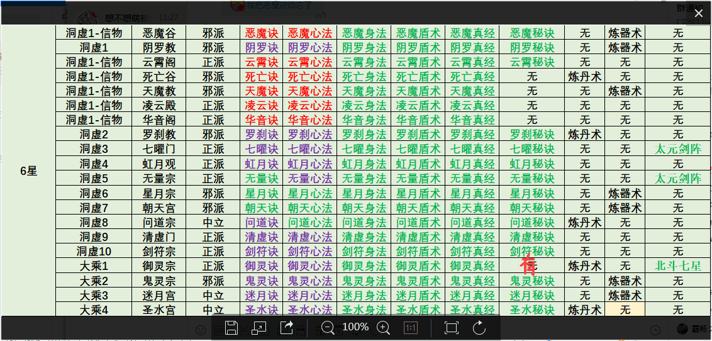Image resolution: width=712 pixels, height=341 pixels.
Task: Click 太元剑阵 in the 七曜门 row
Action: [678, 149]
